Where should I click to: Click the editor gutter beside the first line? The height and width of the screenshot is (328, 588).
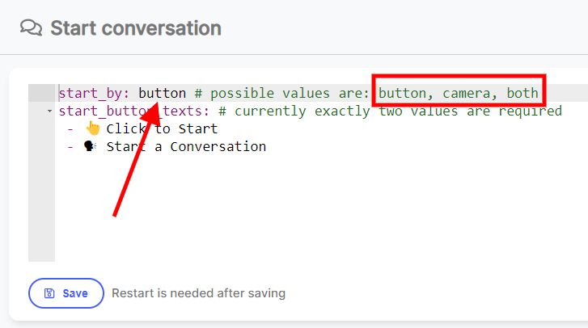point(41,93)
